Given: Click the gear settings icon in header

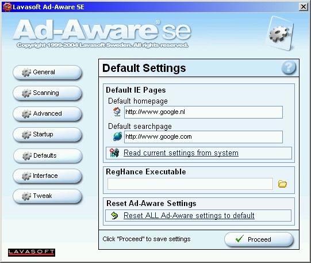Looking at the screenshot, I should click(x=280, y=34).
